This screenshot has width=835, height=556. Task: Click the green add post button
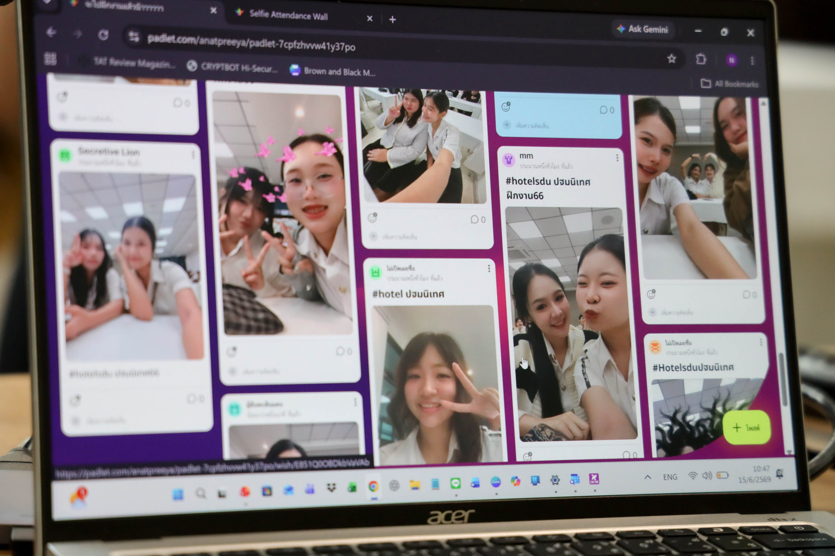[x=747, y=428]
